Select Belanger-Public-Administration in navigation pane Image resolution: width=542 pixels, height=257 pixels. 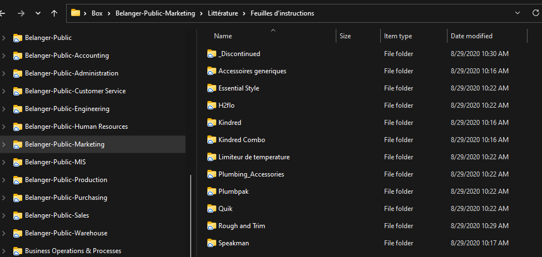pos(72,73)
